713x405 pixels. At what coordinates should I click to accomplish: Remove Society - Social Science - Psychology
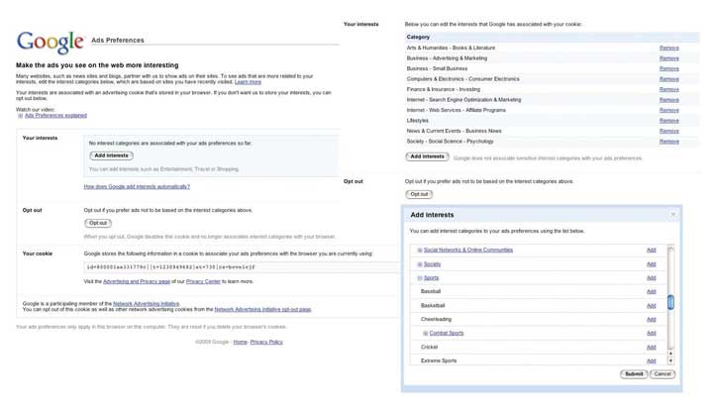[x=668, y=142]
